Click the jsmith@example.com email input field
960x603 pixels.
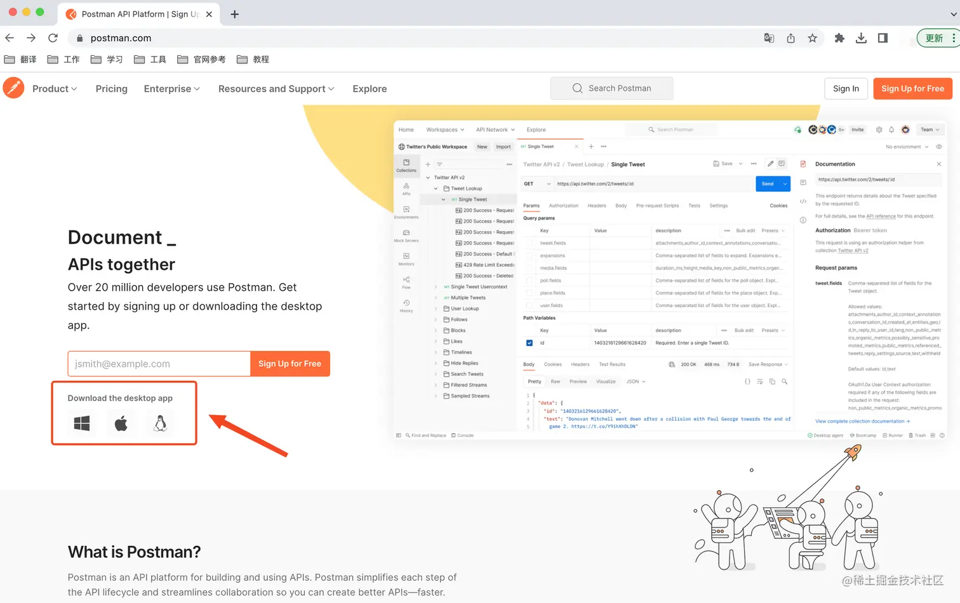pos(159,364)
